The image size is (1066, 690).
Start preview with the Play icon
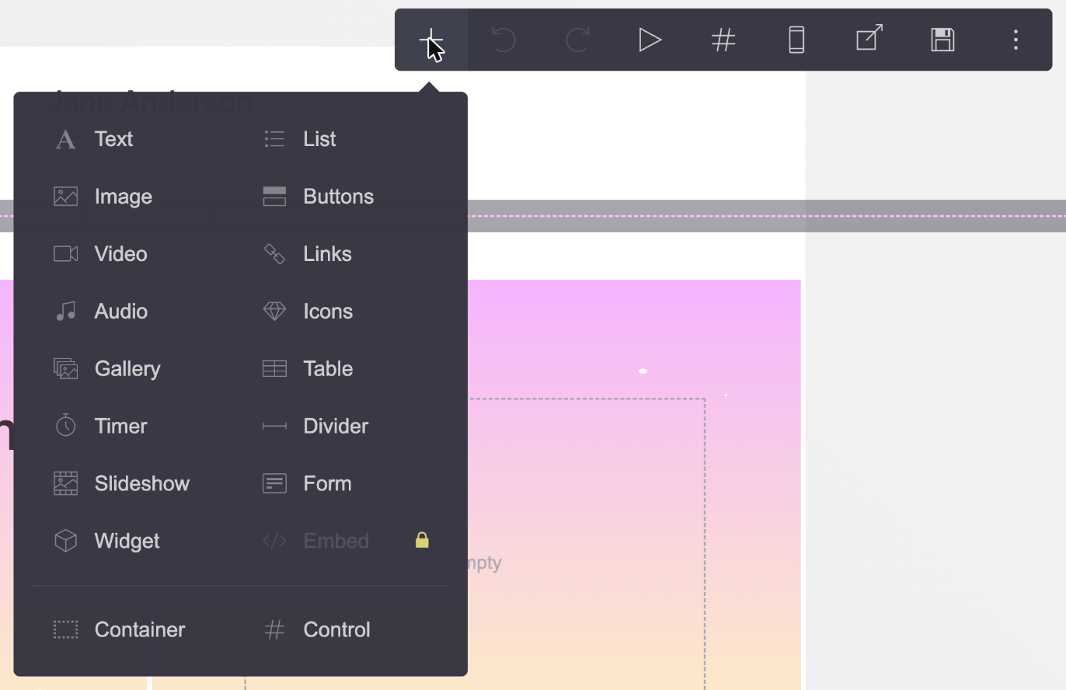pyautogui.click(x=650, y=40)
